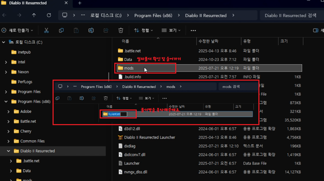Click the delete trash icon in inset mods window
Viewport: 324px width, 181px height.
click(x=106, y=98)
